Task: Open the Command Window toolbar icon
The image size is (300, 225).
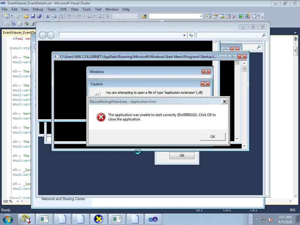Action: [254, 16]
